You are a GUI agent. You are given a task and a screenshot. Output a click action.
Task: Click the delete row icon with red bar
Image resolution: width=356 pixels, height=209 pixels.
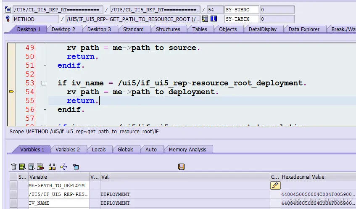tap(40, 167)
